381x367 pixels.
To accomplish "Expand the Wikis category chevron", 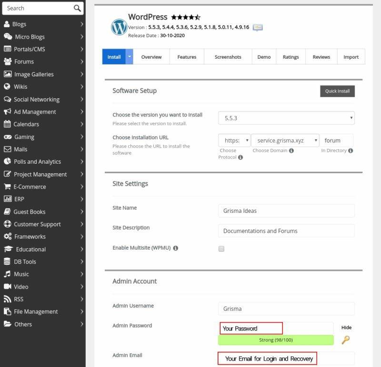I will tap(82, 87).
